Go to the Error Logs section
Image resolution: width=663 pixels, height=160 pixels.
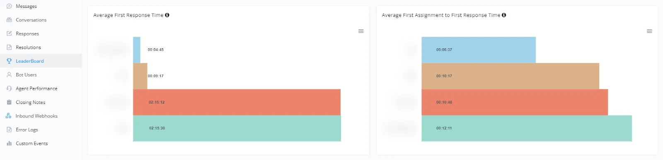coord(27,130)
